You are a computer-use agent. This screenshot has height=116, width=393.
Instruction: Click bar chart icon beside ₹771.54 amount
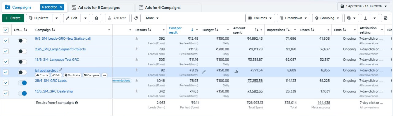click(236, 72)
